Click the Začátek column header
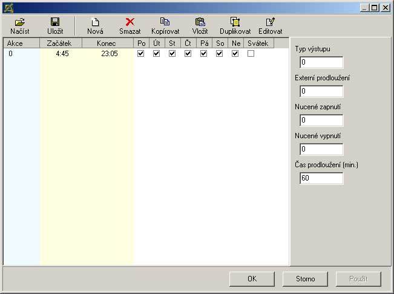 tap(61, 43)
